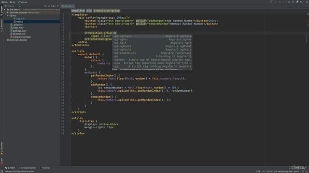Choose ngst autocomplete suggestion
The height and width of the screenshot is (173, 309).
[152, 66]
